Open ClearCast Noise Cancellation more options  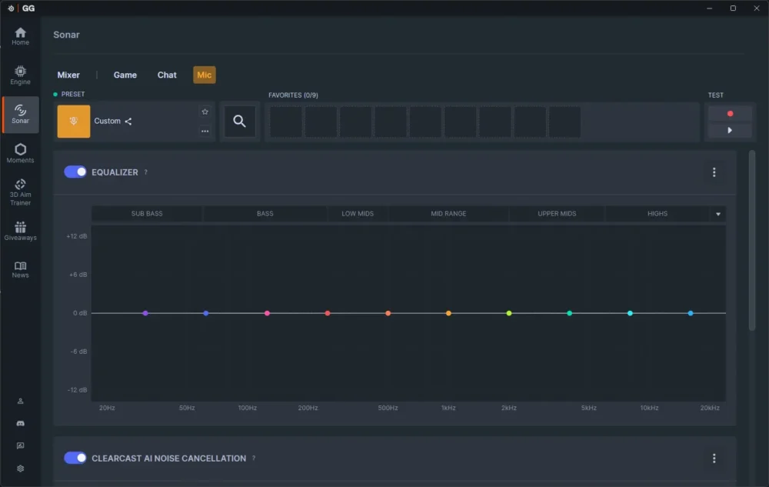(x=714, y=458)
